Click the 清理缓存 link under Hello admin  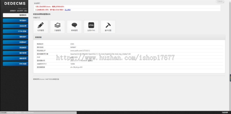click(x=13, y=11)
